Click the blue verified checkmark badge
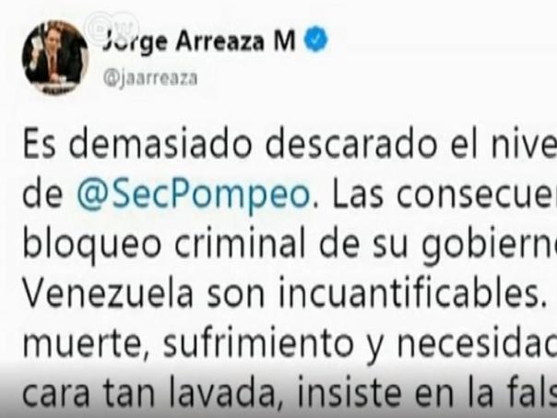Screen dimensions: 557x418 [x=316, y=39]
